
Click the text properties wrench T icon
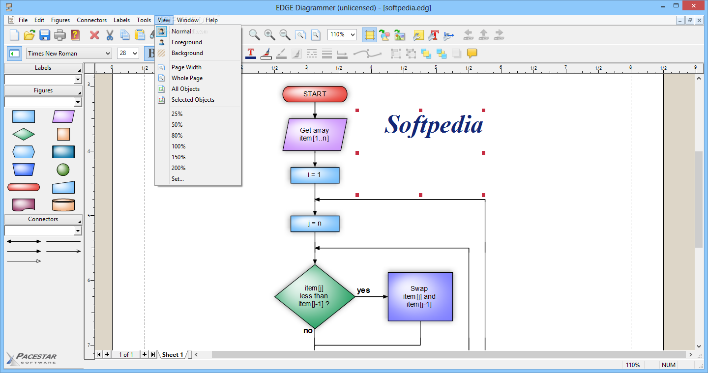434,35
